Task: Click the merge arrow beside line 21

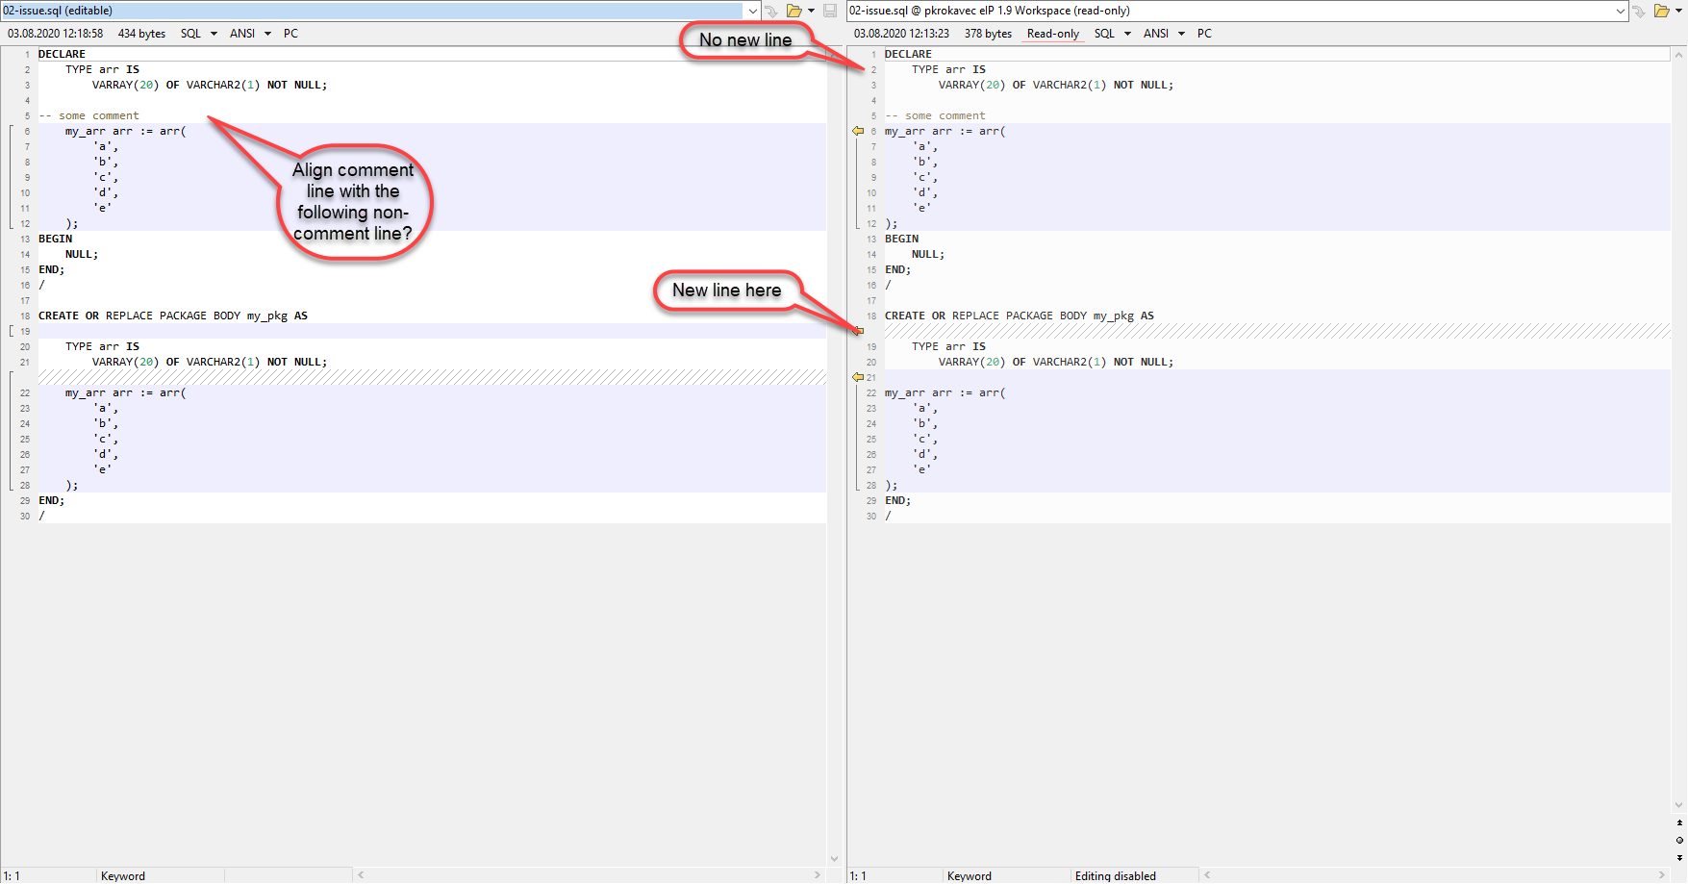Action: coord(857,377)
